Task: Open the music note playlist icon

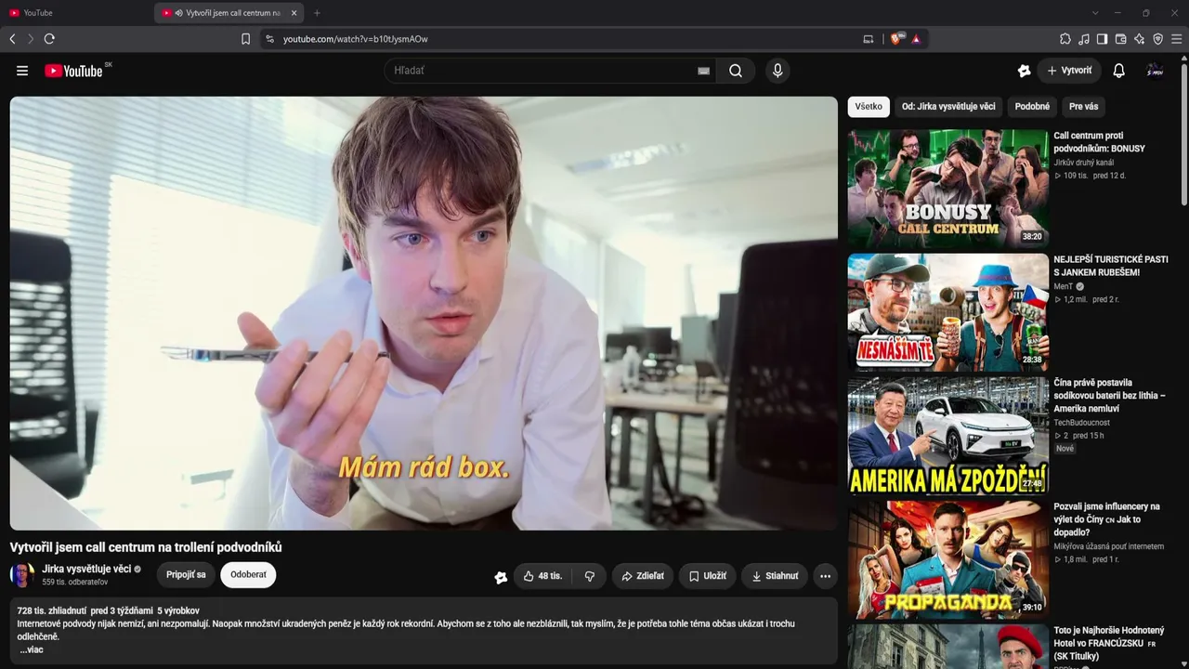Action: (x=1084, y=39)
